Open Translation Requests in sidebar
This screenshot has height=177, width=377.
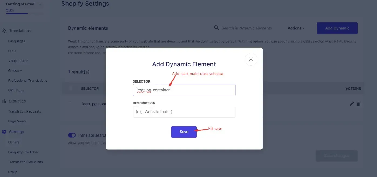25,111
